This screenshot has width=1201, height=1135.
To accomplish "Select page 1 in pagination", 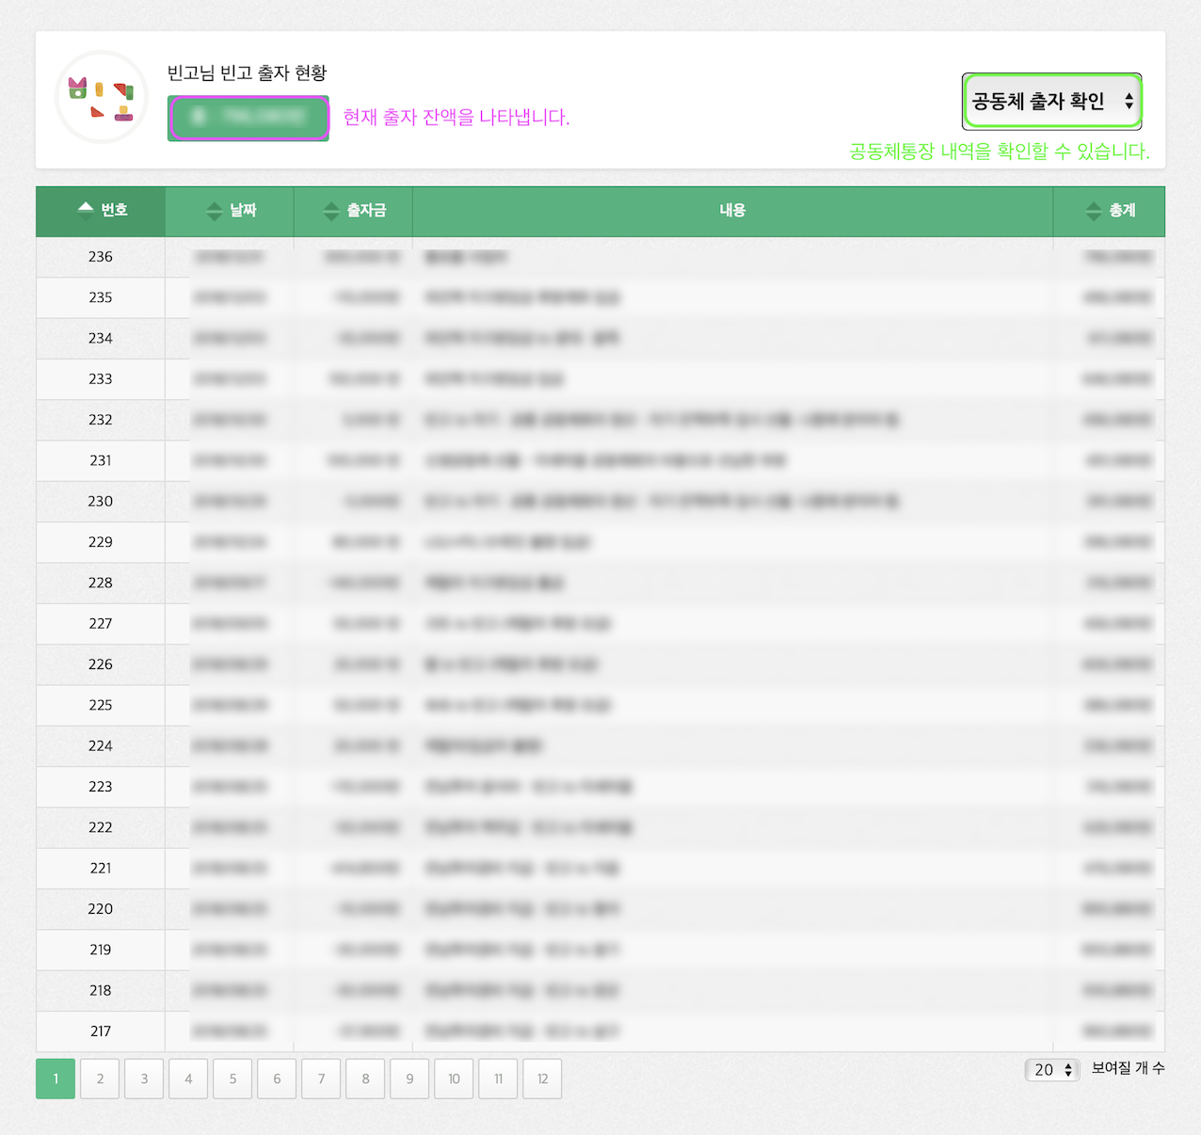I will [x=56, y=1079].
